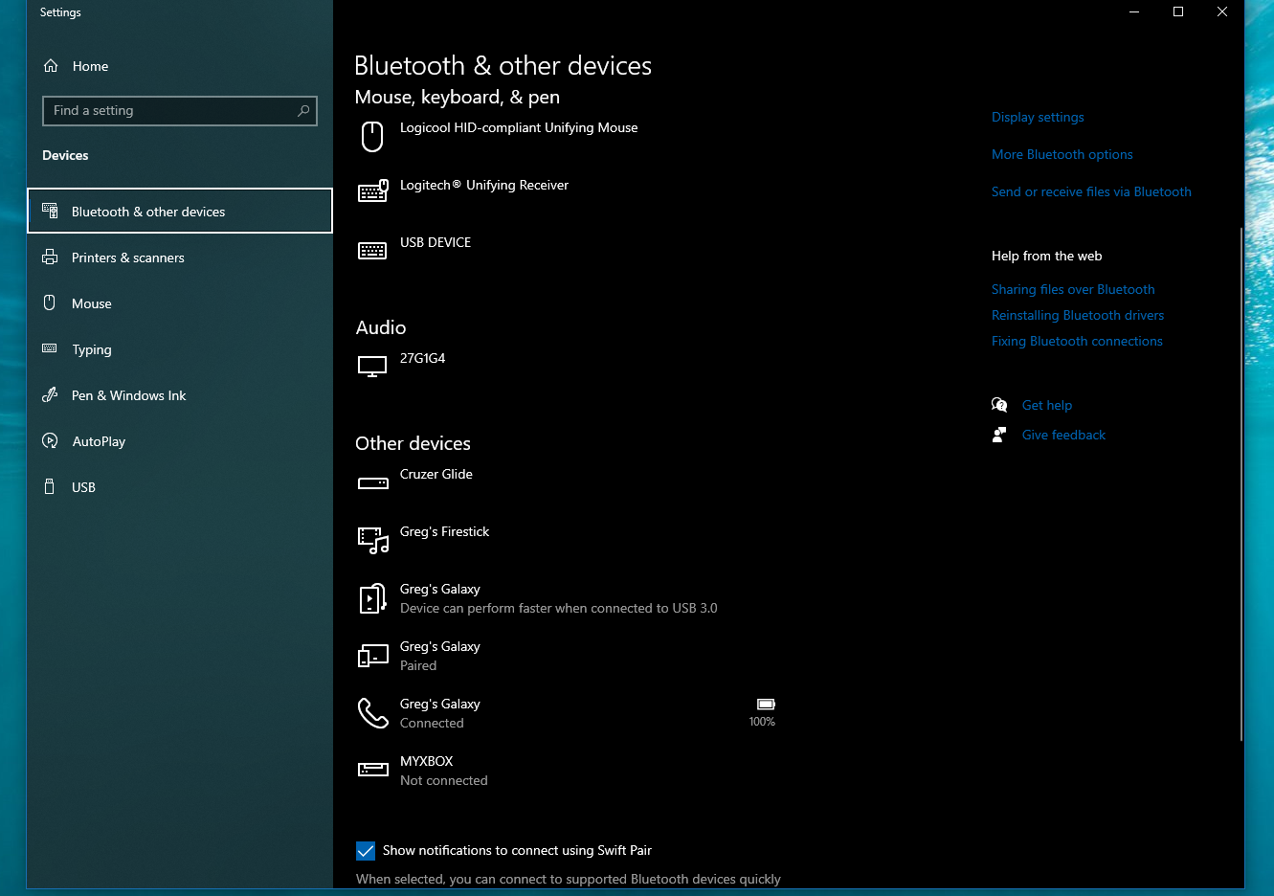1274x896 pixels.
Task: Open Reinstalling Bluetooth drivers help link
Action: (1078, 315)
